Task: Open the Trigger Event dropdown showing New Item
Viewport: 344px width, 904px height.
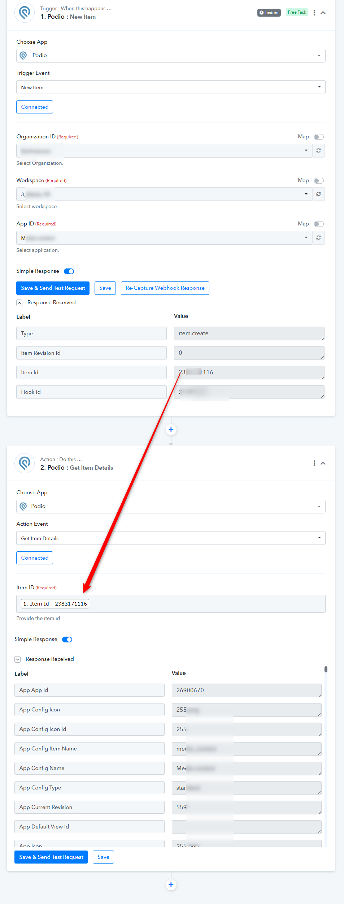Action: pyautogui.click(x=171, y=87)
